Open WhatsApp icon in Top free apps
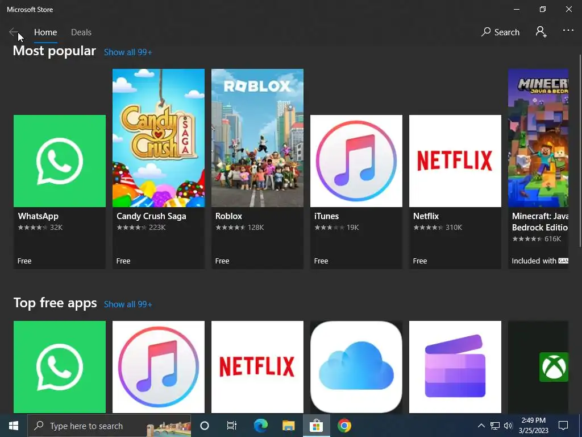 click(59, 367)
